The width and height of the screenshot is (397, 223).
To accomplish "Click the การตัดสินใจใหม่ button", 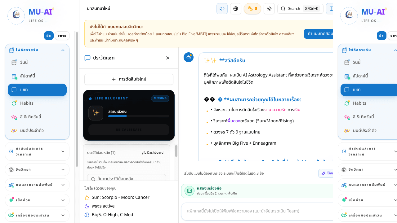I will pos(129,79).
